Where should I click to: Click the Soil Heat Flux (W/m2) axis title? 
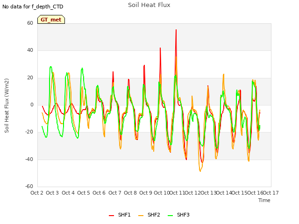point(7,105)
